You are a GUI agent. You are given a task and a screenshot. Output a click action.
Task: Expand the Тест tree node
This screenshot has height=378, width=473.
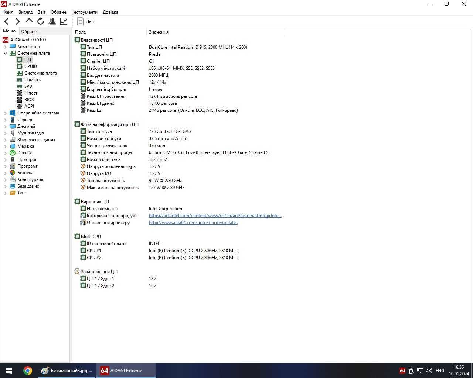tap(5, 193)
